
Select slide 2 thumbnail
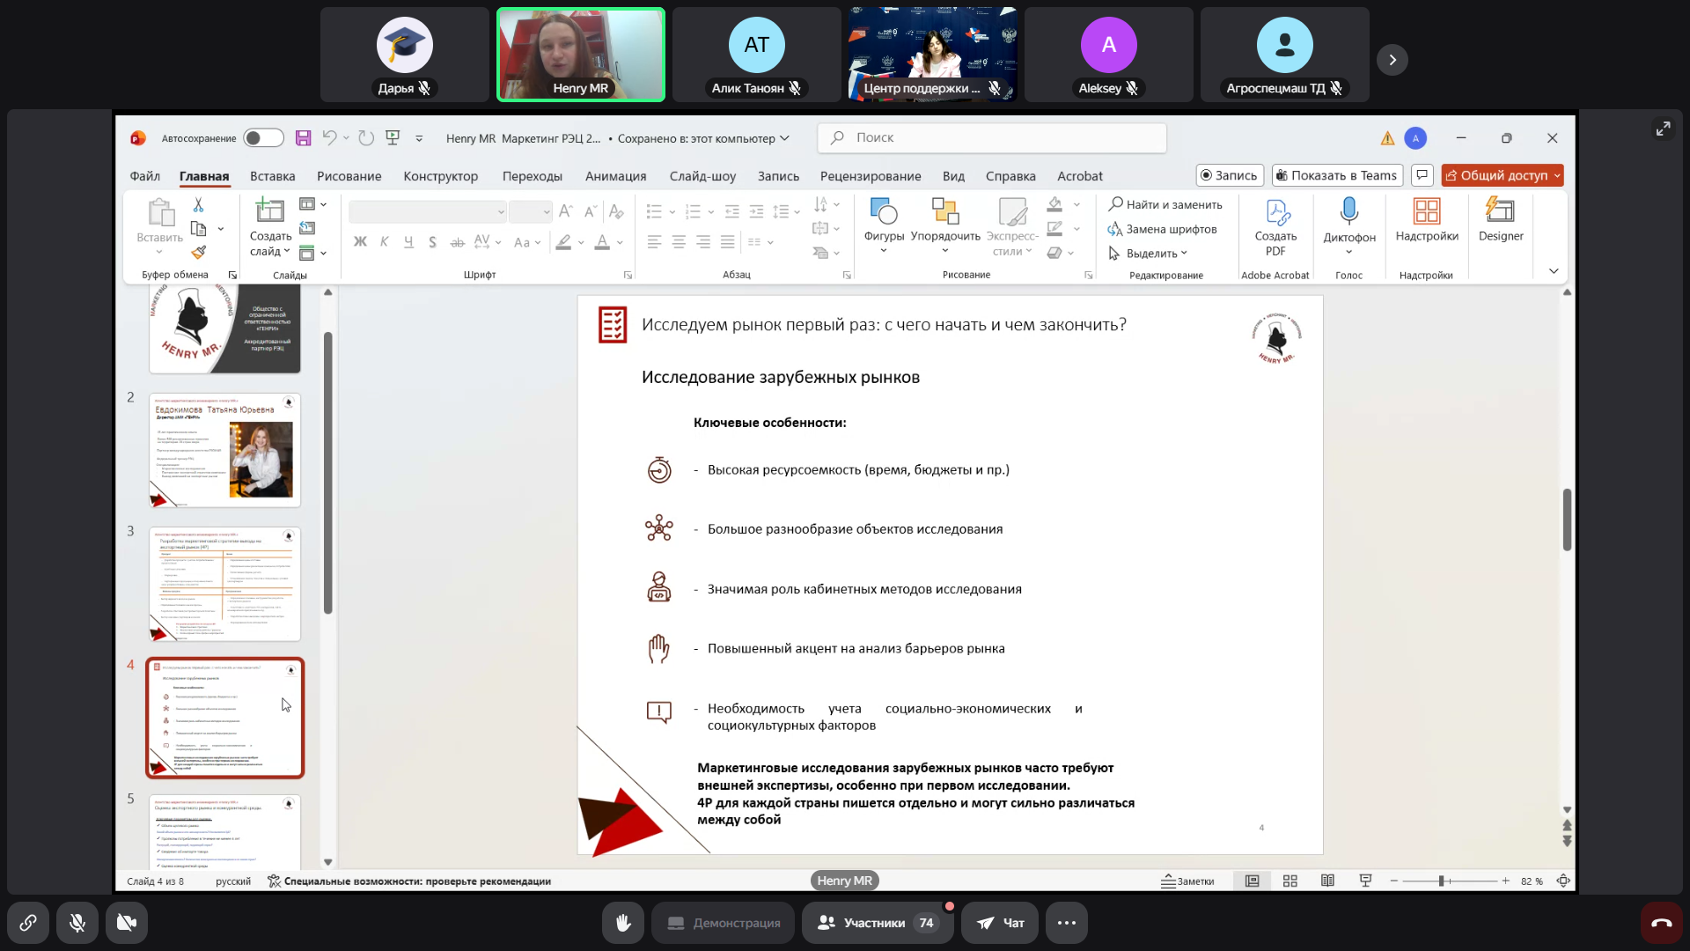(x=224, y=450)
